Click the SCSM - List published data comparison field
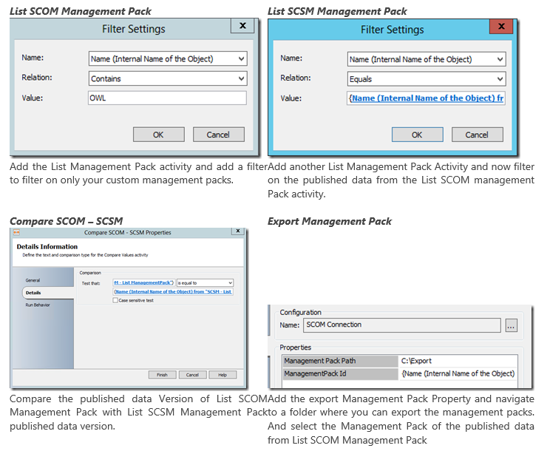Viewport: 550px width, 451px height. tap(173, 291)
